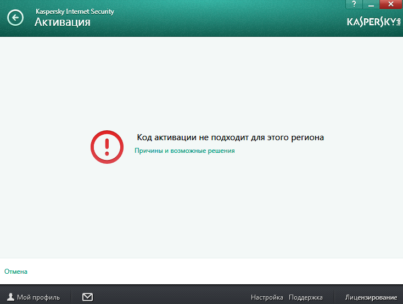Minimize the Kaspersky window

point(371,4)
